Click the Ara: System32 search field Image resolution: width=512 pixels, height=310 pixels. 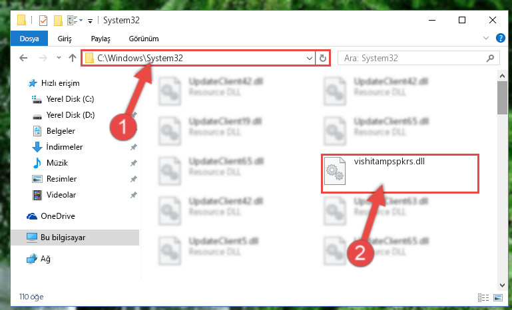click(411, 58)
